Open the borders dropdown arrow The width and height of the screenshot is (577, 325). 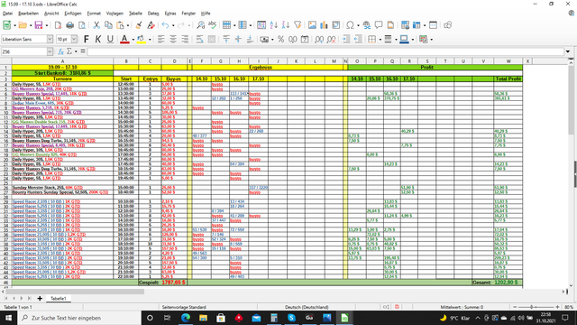pos(380,40)
